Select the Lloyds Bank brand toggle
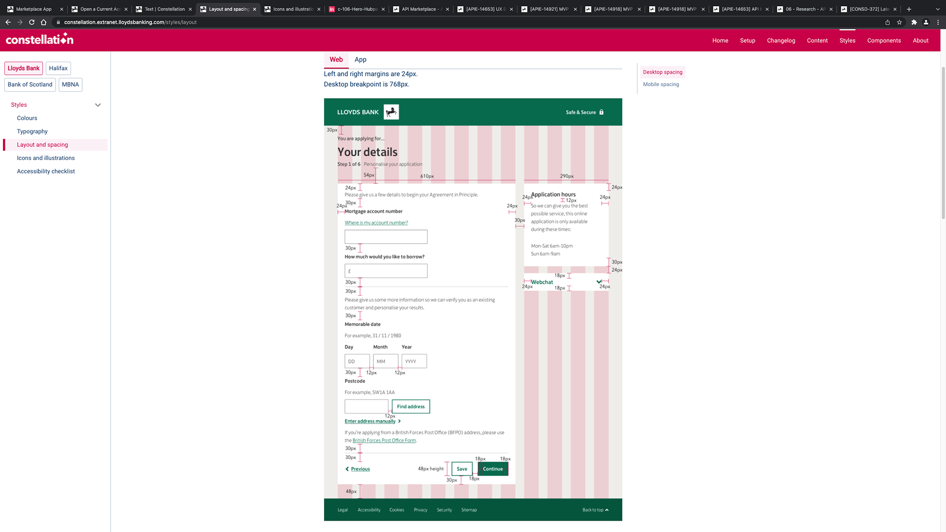The width and height of the screenshot is (946, 532). 24,68
